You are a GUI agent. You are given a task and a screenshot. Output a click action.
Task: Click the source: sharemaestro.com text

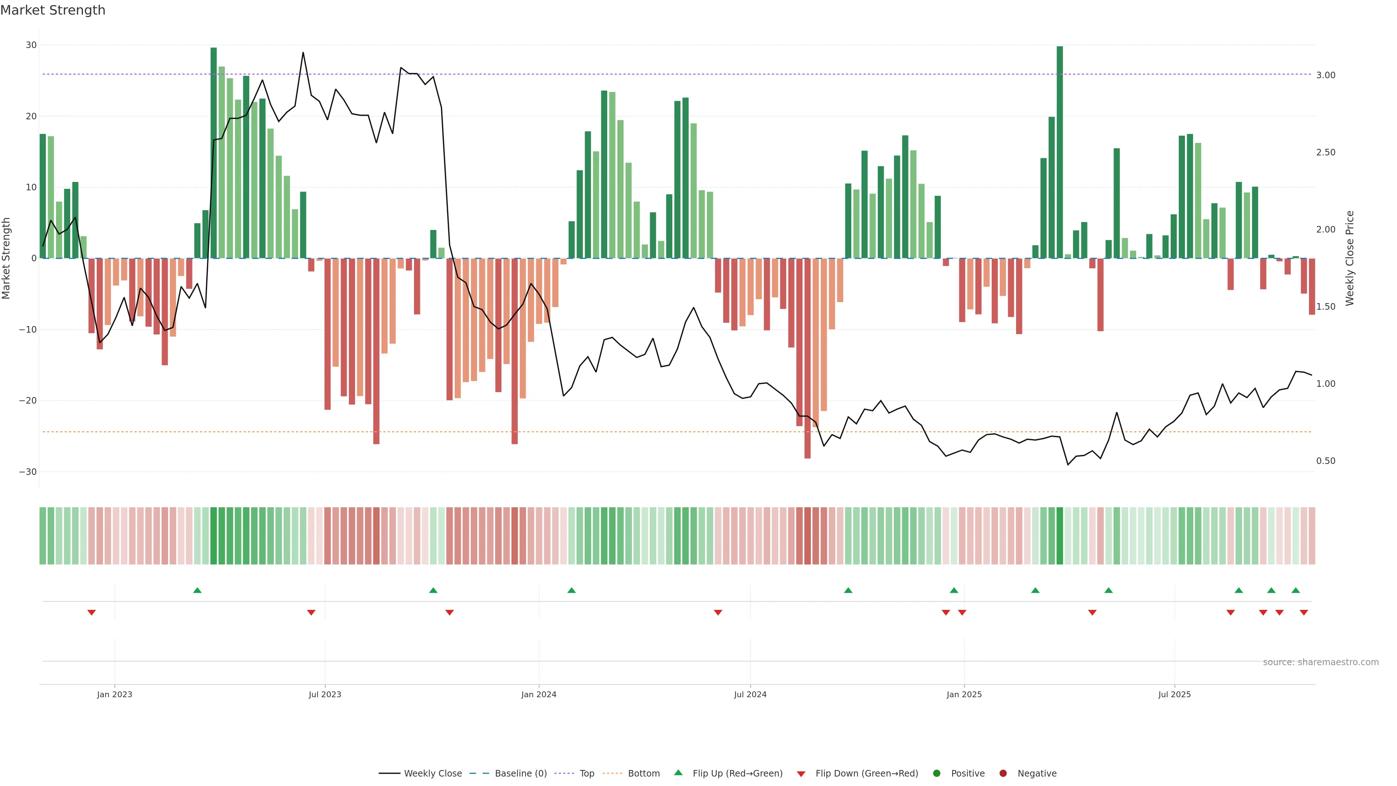tap(1321, 662)
